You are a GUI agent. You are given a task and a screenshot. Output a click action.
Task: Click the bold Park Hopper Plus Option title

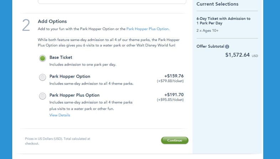pyautogui.click(x=74, y=95)
